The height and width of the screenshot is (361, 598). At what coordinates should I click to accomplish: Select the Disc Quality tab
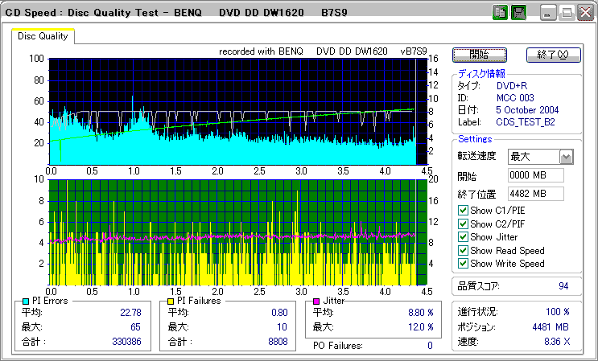coord(43,35)
